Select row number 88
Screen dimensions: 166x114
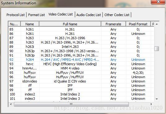coord(11,42)
